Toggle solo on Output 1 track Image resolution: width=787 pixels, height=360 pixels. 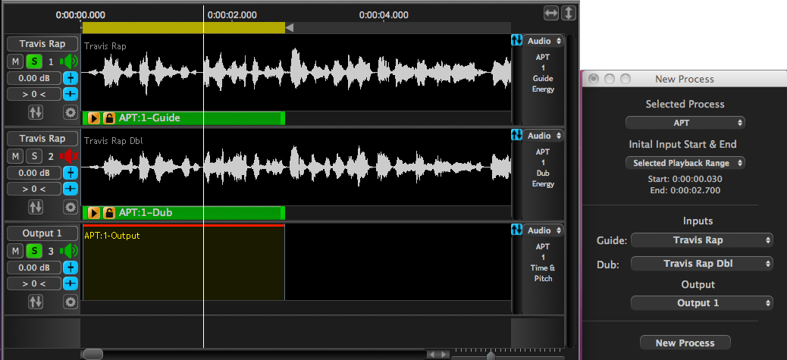point(34,251)
